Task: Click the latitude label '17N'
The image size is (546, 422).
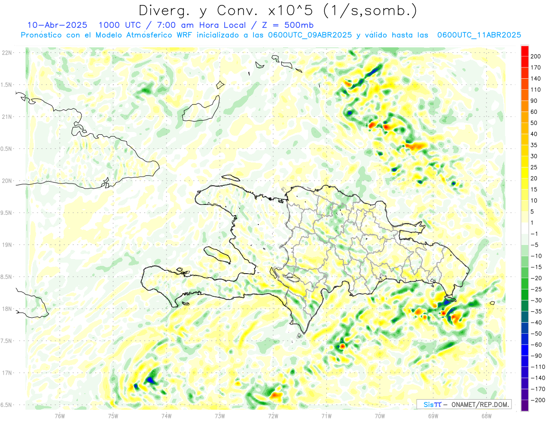Action: pos(7,373)
